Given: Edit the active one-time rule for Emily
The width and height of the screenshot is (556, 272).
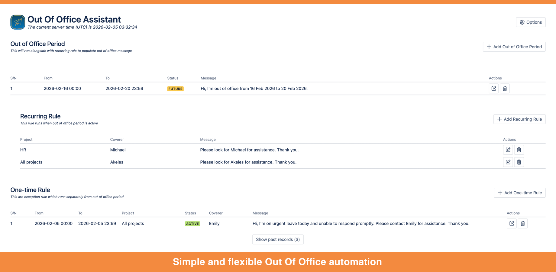Looking at the screenshot, I should [512, 223].
